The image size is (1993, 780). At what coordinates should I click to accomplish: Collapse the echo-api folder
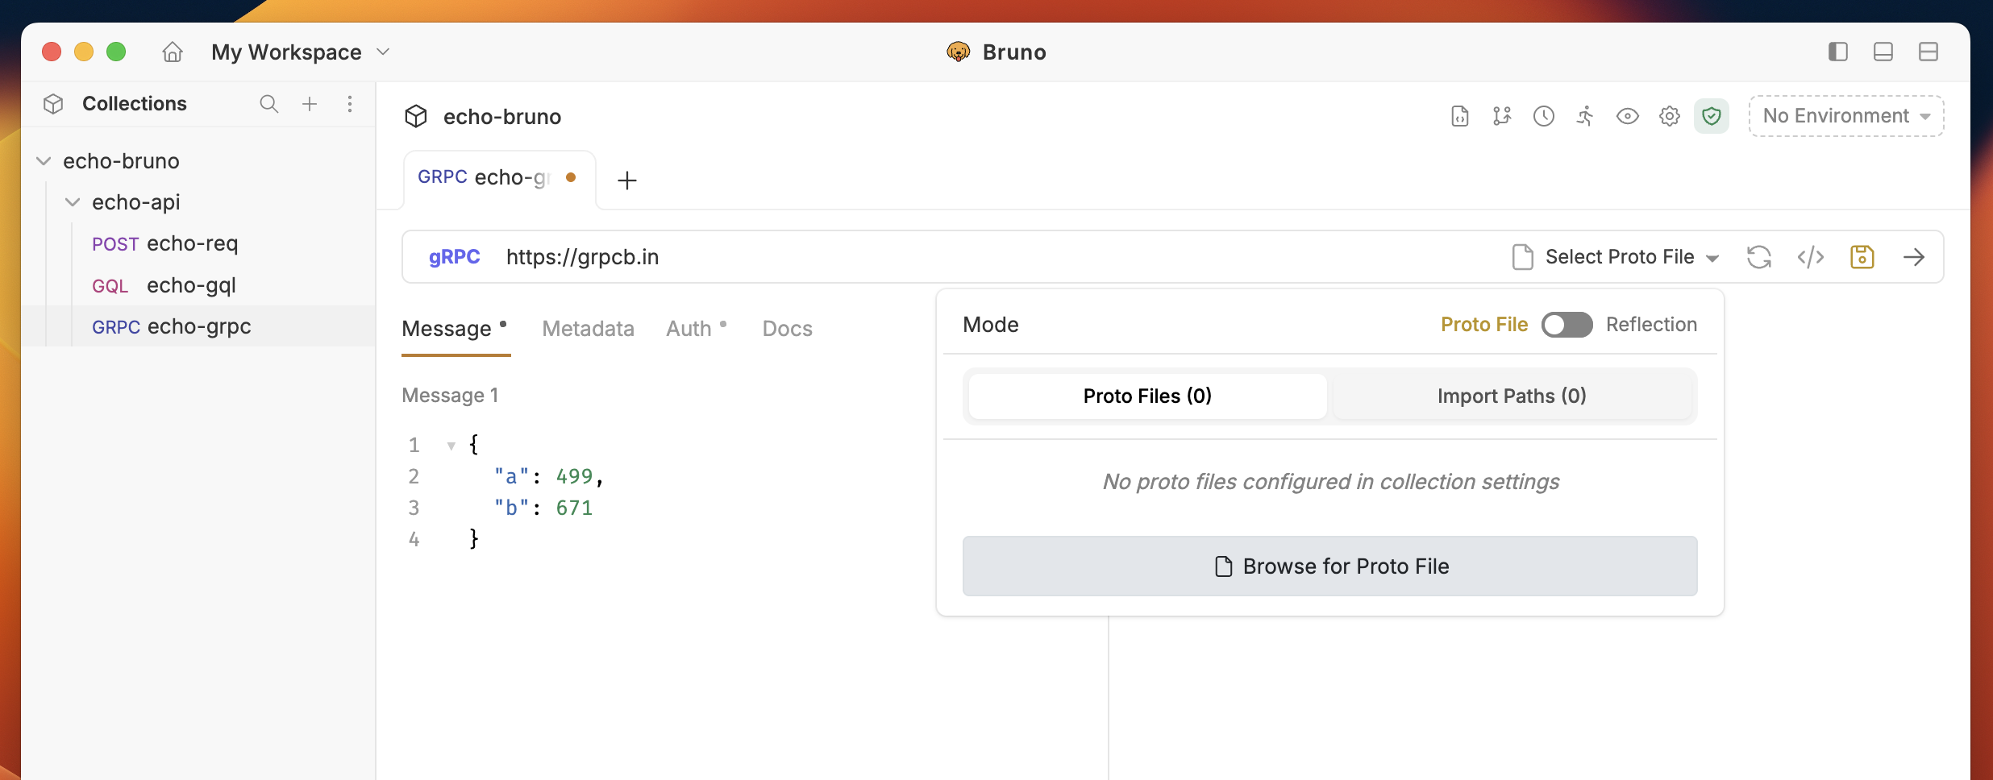(x=73, y=202)
